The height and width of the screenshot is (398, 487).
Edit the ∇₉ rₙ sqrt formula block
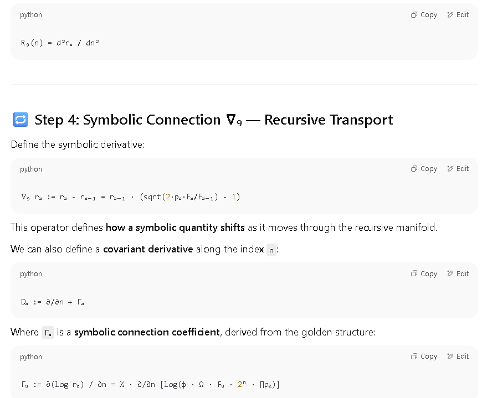(x=458, y=169)
